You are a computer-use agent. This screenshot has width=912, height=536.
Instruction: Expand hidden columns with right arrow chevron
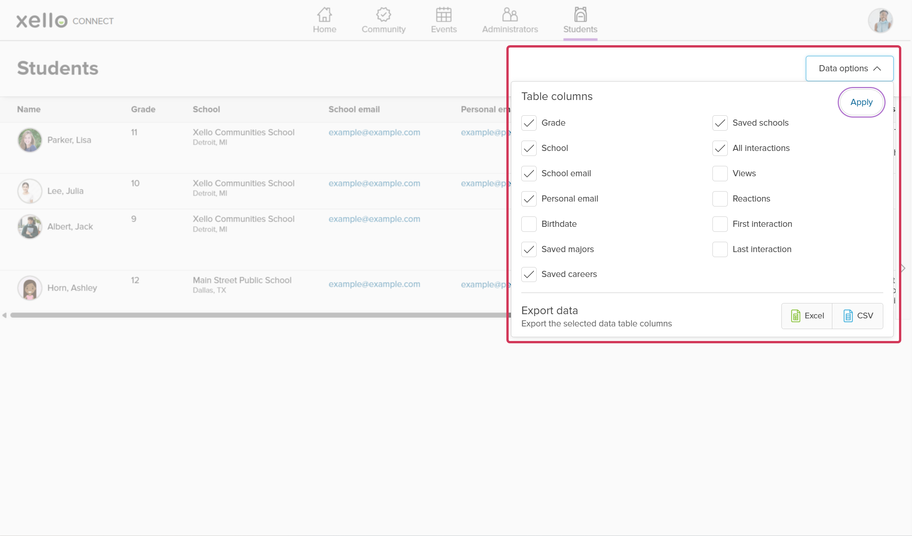pyautogui.click(x=903, y=268)
